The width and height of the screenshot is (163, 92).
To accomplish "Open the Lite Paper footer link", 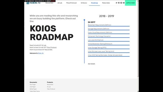I will 33,87.
